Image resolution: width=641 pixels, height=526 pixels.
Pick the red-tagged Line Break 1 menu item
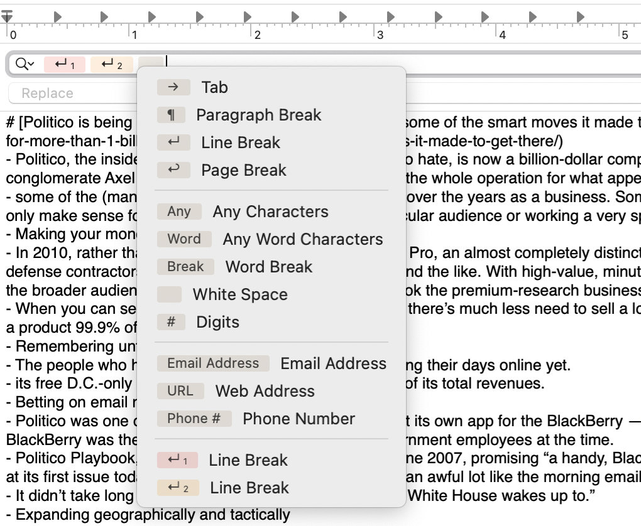point(248,460)
